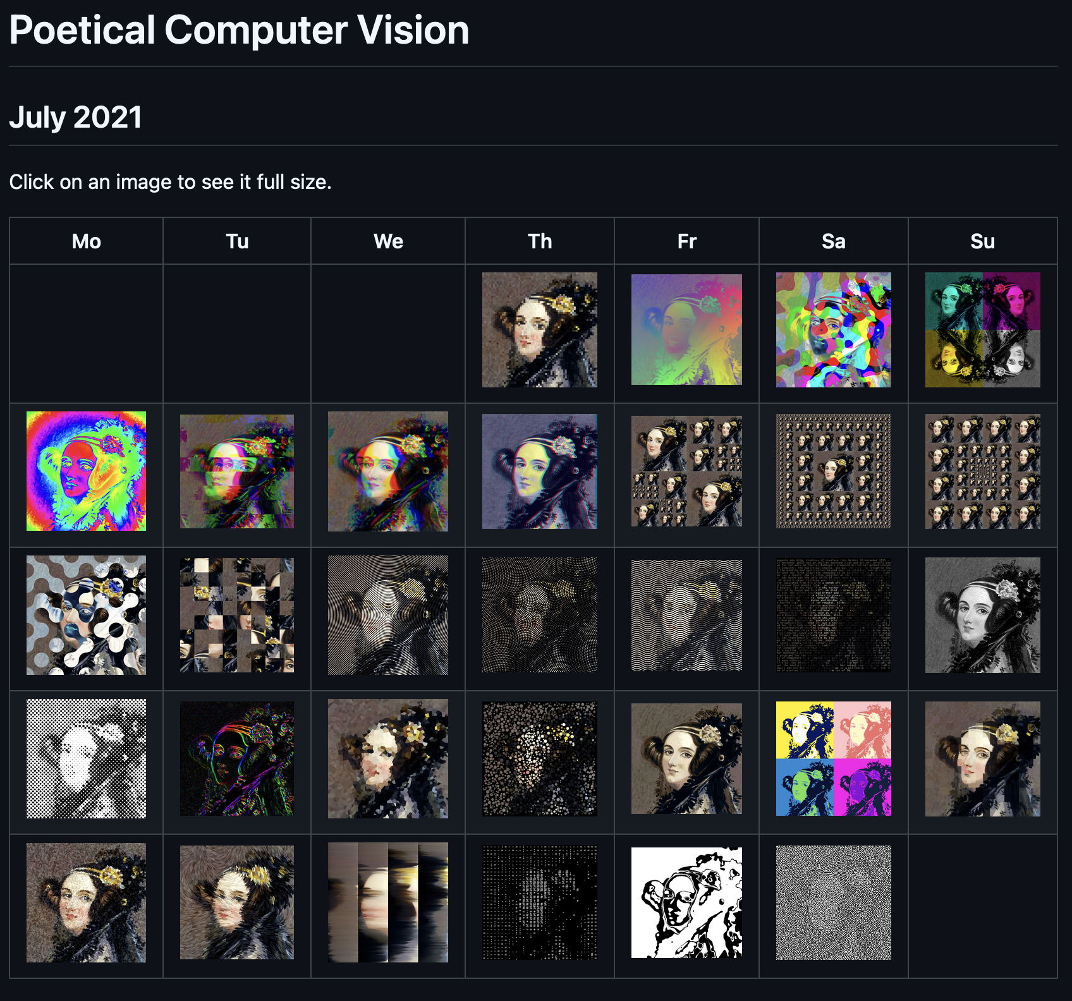The height and width of the screenshot is (1001, 1072).
Task: Click the "July 2021" heading
Action: 75,118
